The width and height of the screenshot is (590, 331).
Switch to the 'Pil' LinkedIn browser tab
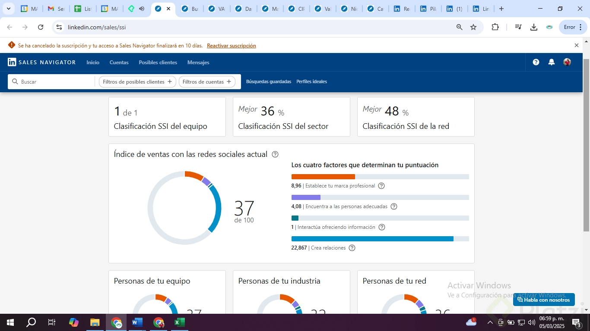pos(428,9)
